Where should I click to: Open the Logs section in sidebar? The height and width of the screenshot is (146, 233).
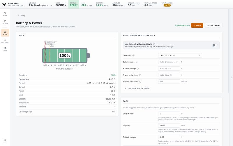pos(5,49)
